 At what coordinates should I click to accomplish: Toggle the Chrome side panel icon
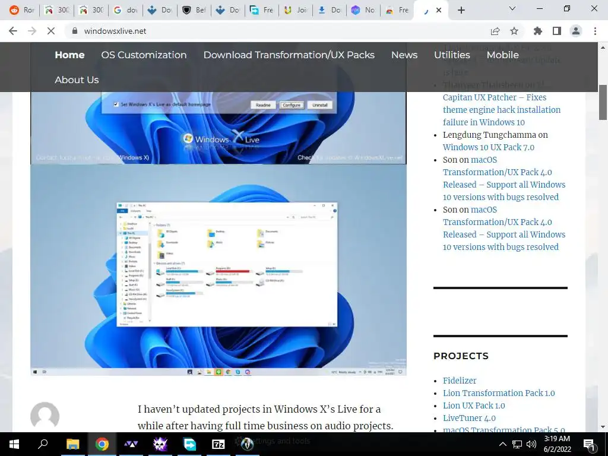[557, 31]
